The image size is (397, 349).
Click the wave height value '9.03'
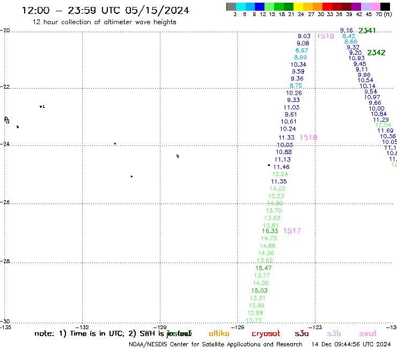[304, 37]
